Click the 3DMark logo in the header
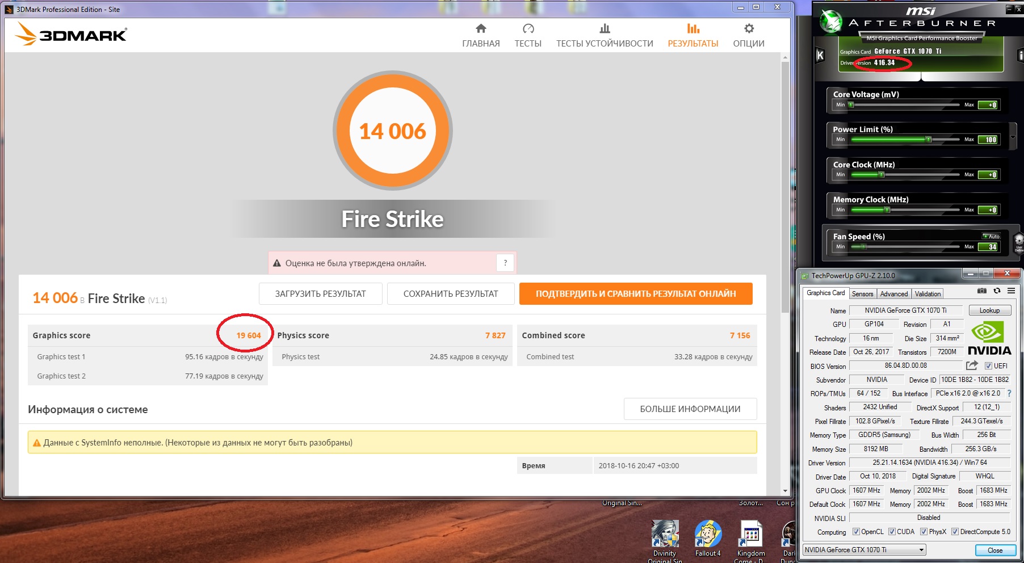 pyautogui.click(x=71, y=34)
